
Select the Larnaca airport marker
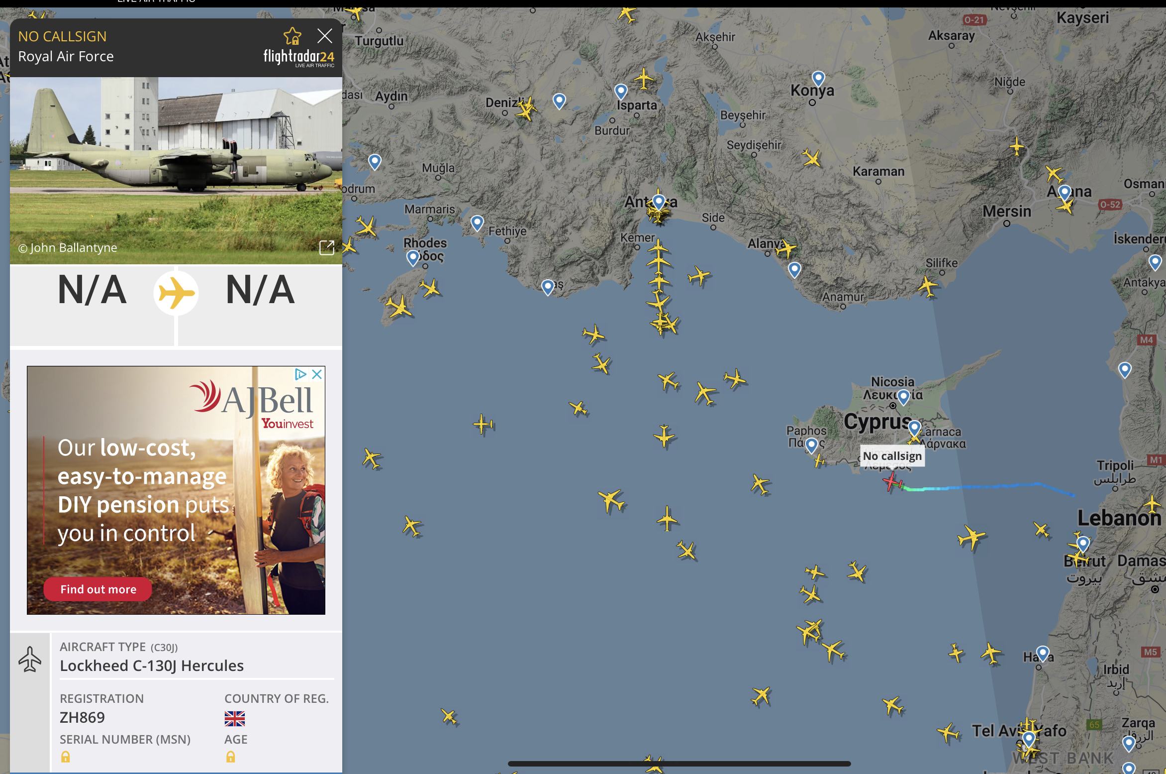point(914,428)
